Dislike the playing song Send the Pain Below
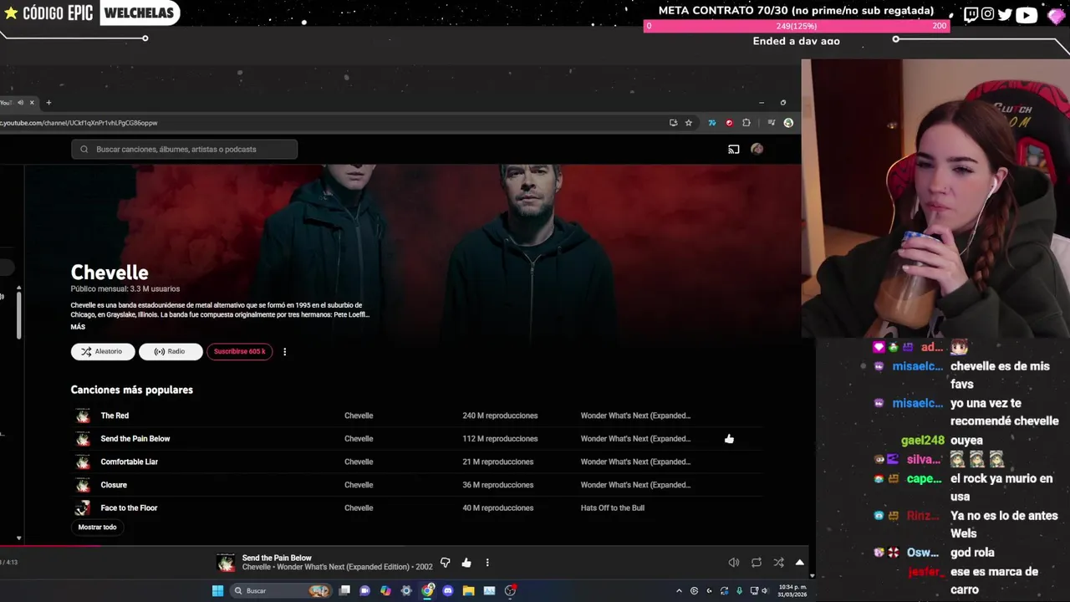 coord(446,563)
